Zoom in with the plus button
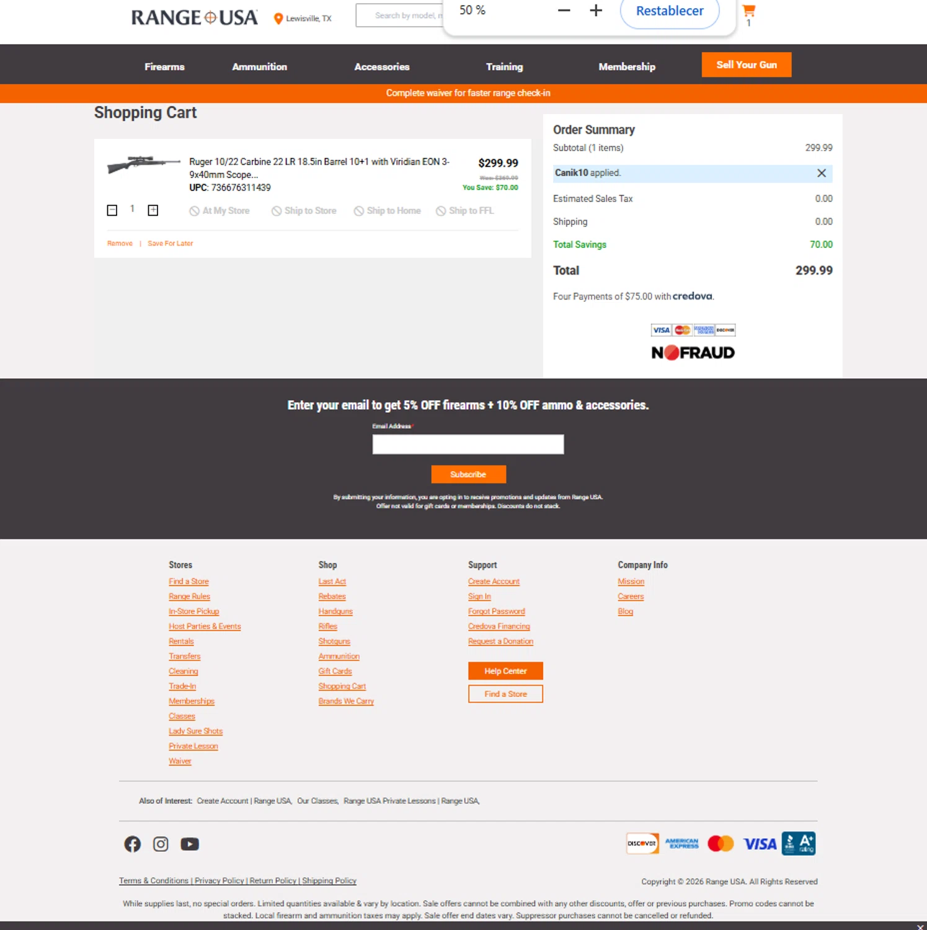This screenshot has width=927, height=930. 596,11
